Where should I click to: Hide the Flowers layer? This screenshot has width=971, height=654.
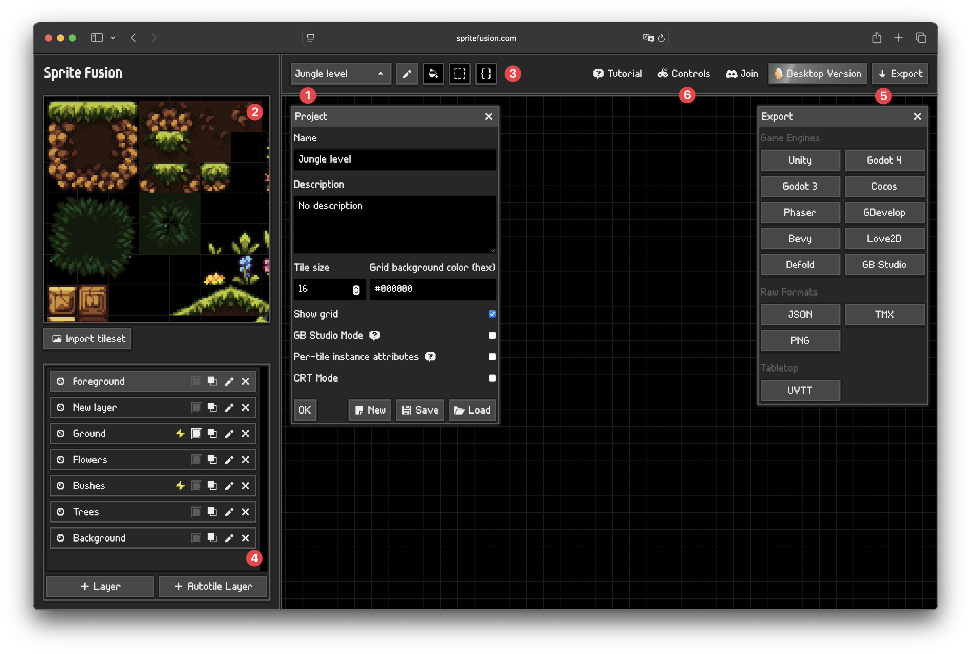[61, 460]
